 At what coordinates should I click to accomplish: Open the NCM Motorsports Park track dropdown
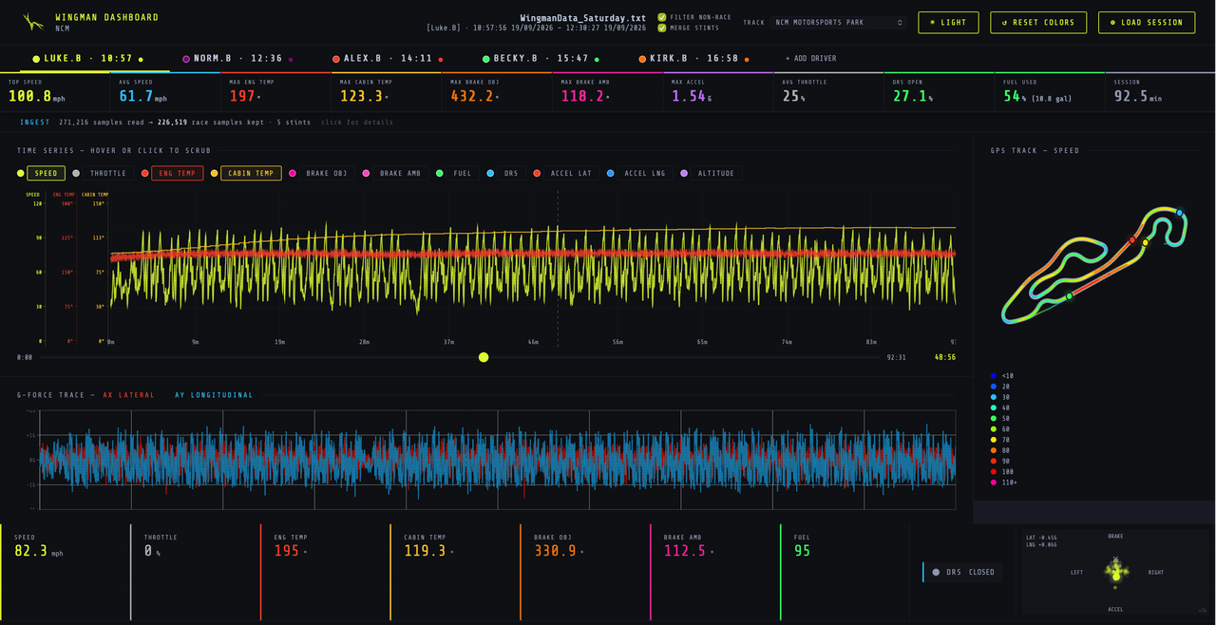click(x=838, y=22)
